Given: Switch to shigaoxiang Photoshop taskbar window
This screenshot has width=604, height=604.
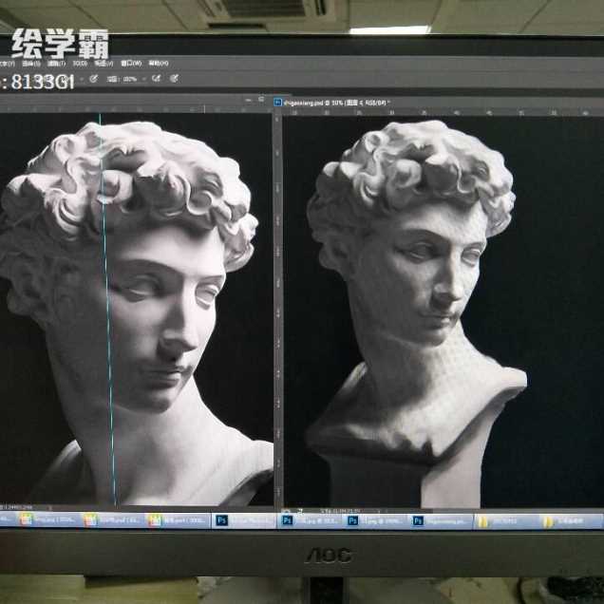Looking at the screenshot, I should tap(442, 521).
